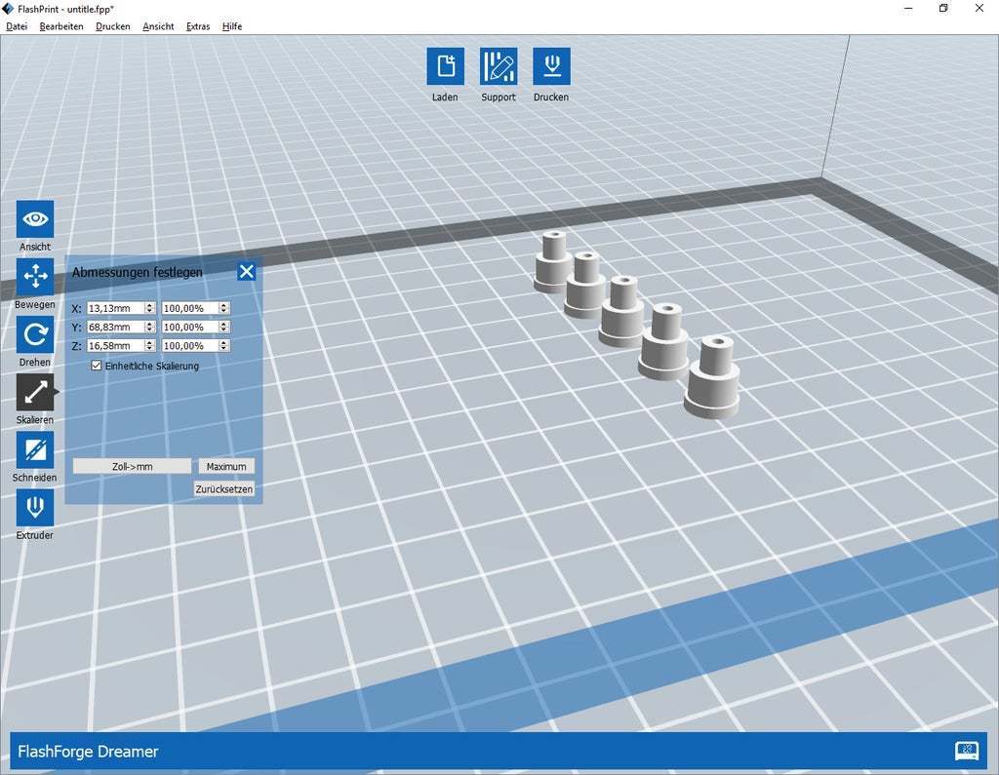The width and height of the screenshot is (999, 775).
Task: Click the Drucken print icon
Action: pyautogui.click(x=552, y=66)
